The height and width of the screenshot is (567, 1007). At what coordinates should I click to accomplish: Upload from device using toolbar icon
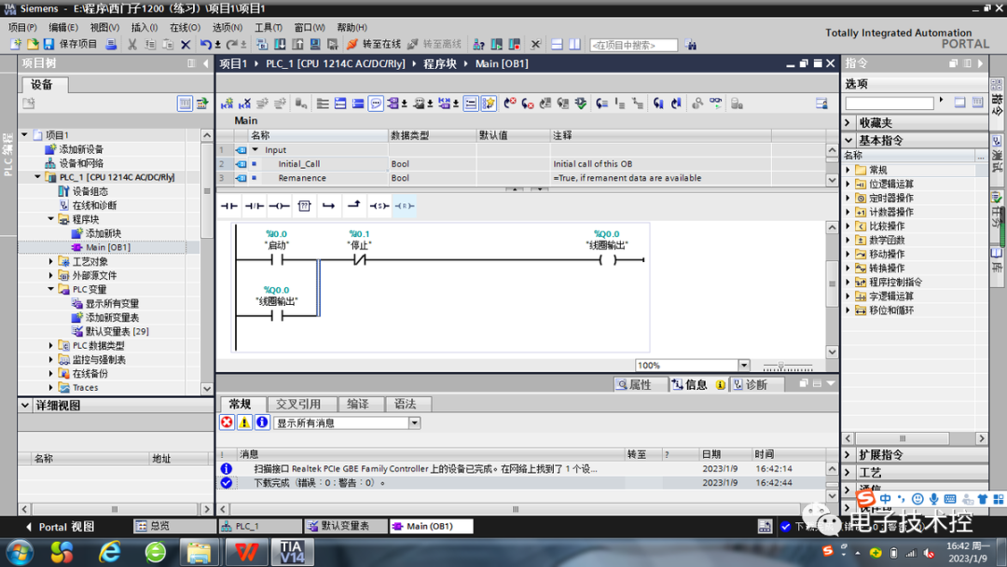(x=297, y=45)
